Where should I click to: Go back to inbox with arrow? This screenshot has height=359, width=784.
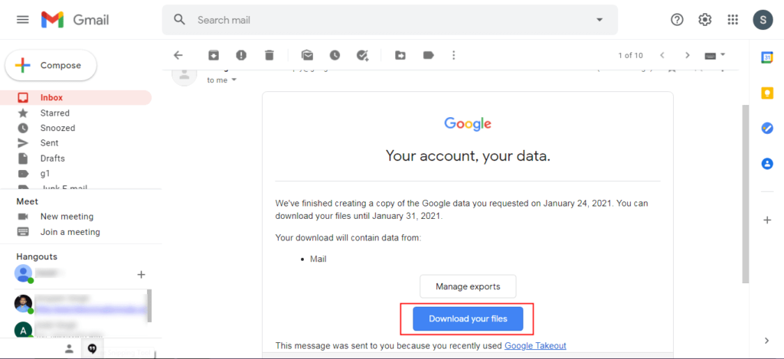click(x=178, y=56)
